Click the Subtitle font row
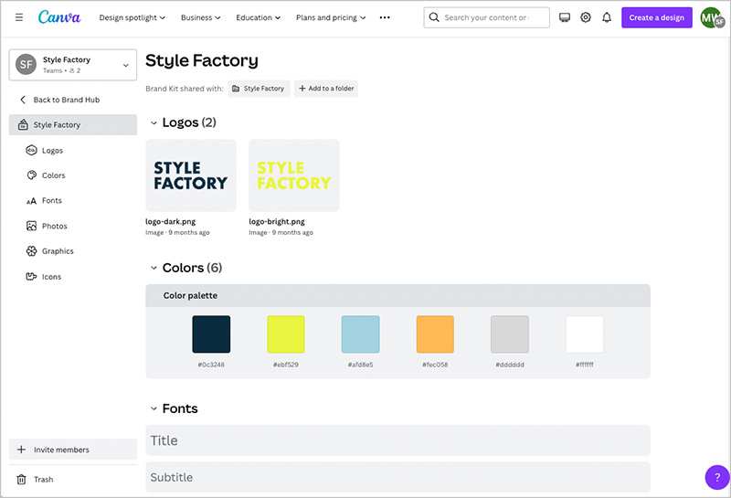 click(x=397, y=477)
